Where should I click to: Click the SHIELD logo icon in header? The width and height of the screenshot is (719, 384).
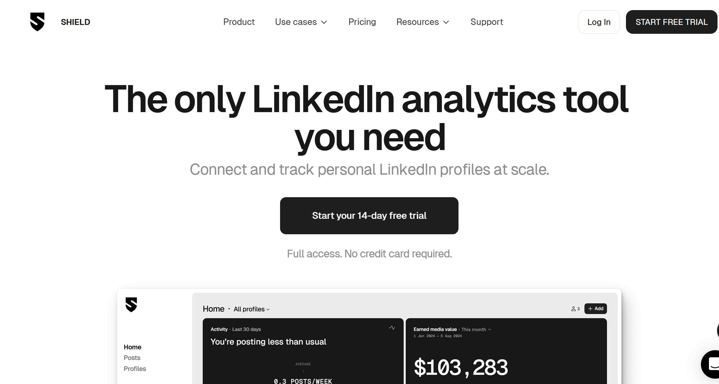pyautogui.click(x=37, y=22)
